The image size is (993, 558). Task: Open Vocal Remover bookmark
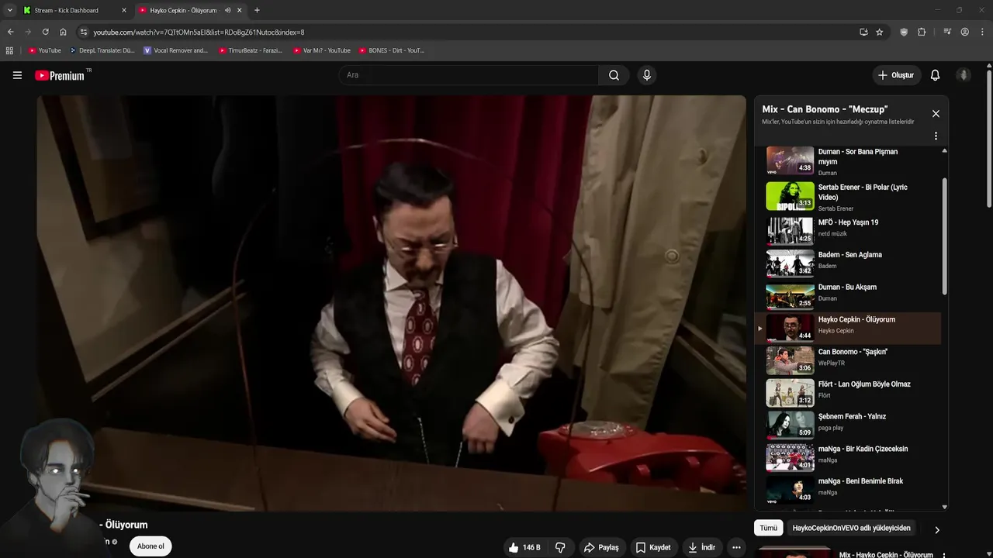pyautogui.click(x=175, y=50)
